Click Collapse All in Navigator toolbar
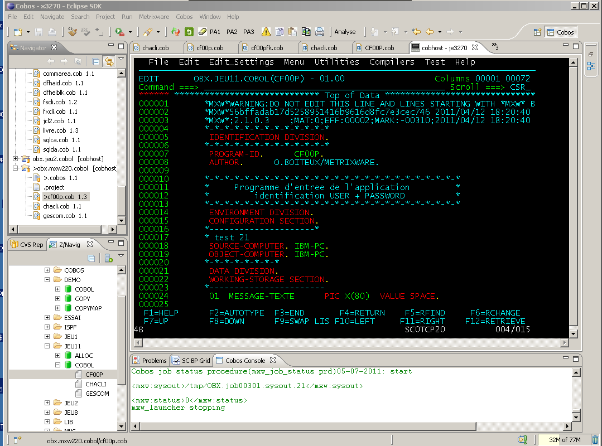This screenshot has height=446, width=602. pyautogui.click(x=96, y=61)
